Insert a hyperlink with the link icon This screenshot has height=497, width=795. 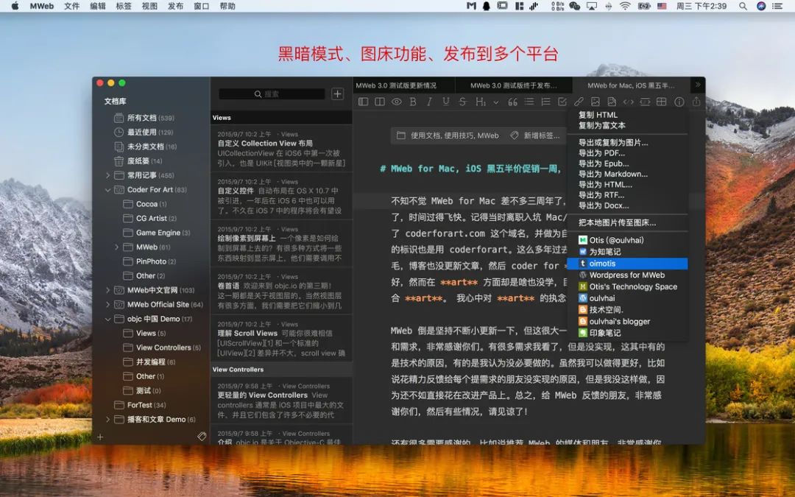pyautogui.click(x=579, y=102)
